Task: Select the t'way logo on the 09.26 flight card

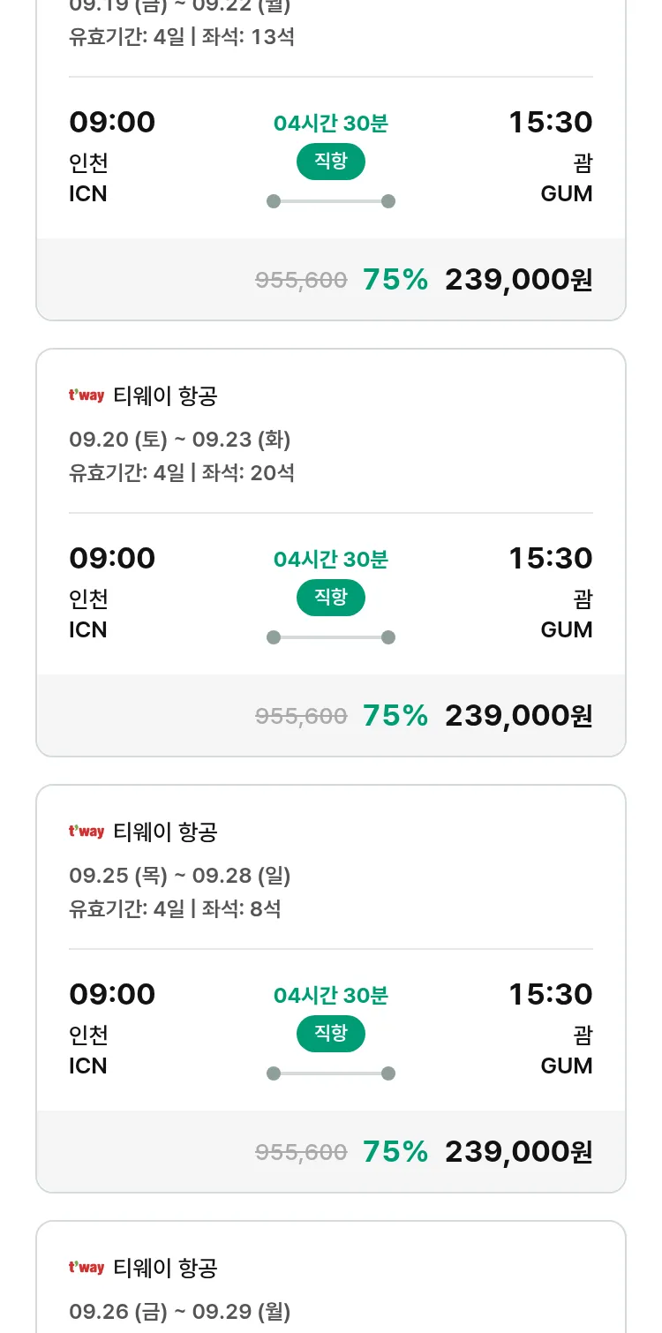Action: (x=87, y=1268)
